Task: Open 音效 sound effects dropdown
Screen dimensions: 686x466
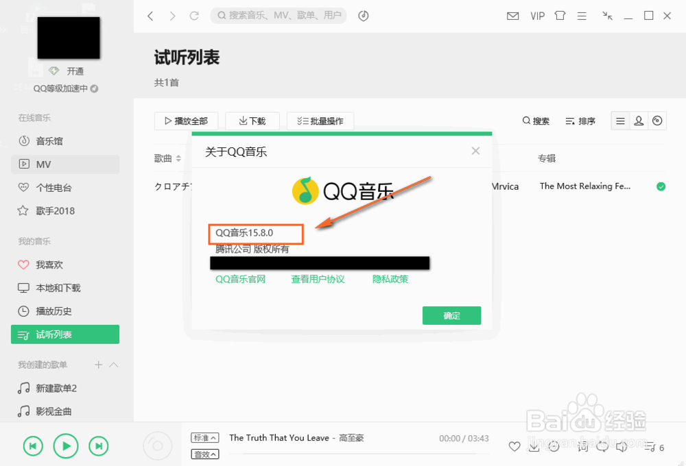Action: (204, 454)
